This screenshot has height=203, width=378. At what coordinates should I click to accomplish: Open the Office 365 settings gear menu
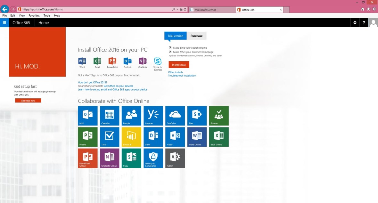coord(355,23)
